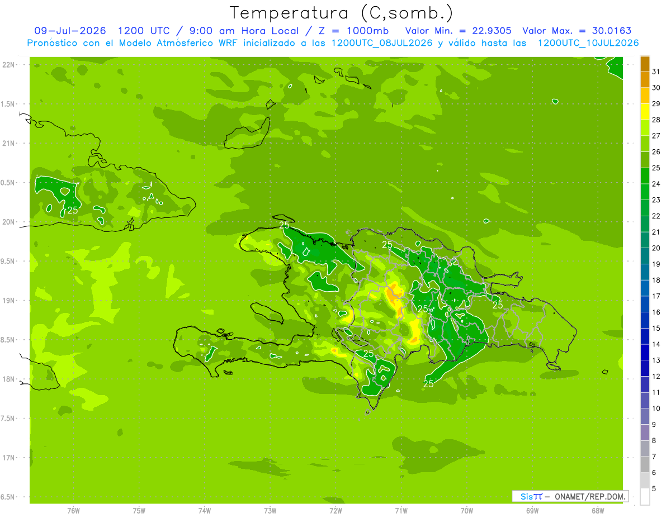Viewport: 671px width, 518px height.
Task: Click "Valor Min. = 22.9305" value
Action: tap(458, 31)
